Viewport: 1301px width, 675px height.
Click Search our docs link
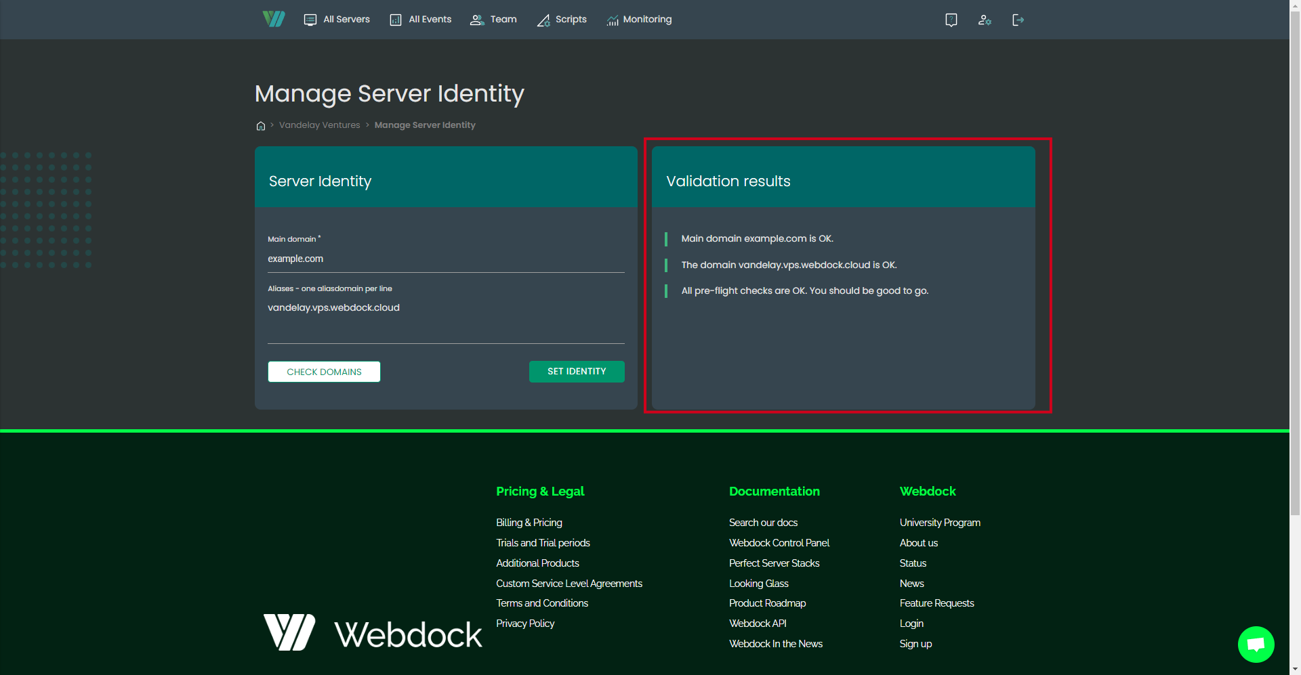click(x=763, y=523)
